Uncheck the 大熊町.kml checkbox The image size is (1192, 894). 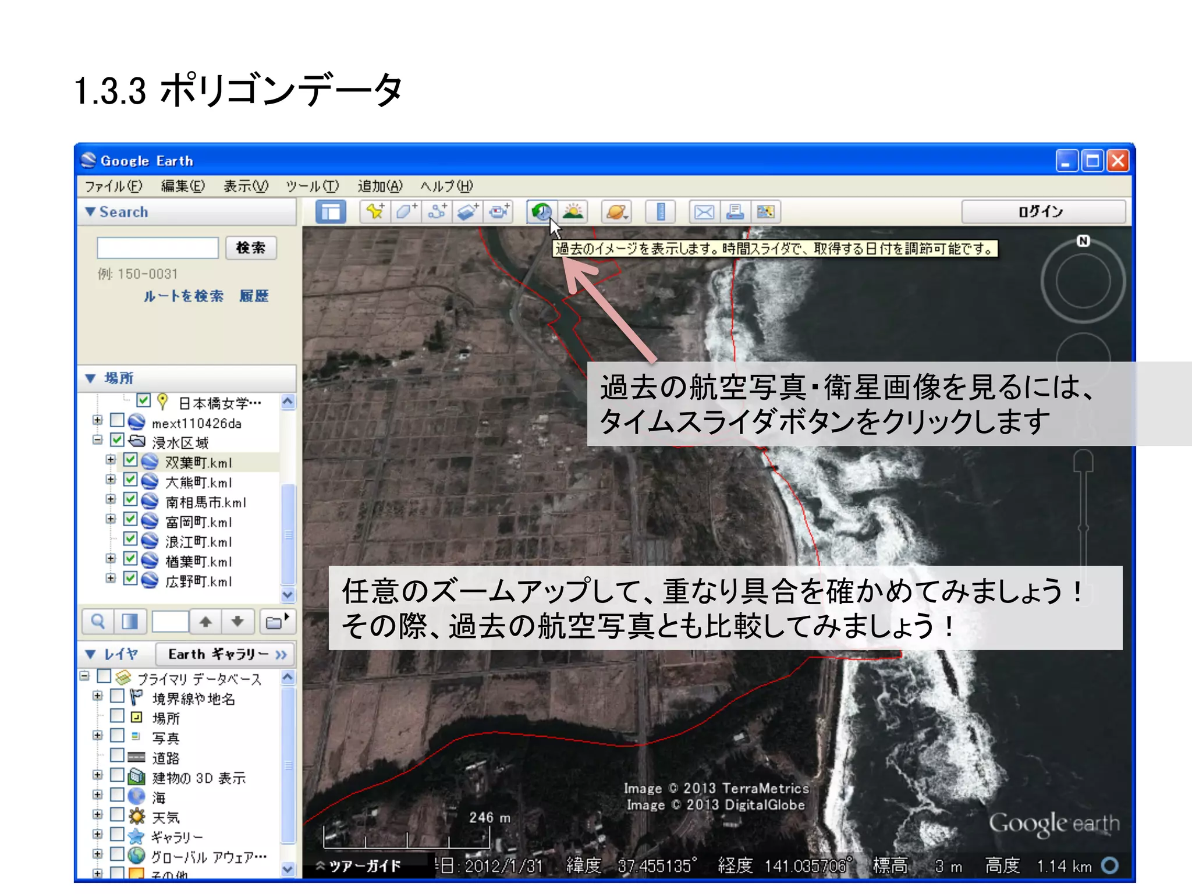[x=130, y=480]
